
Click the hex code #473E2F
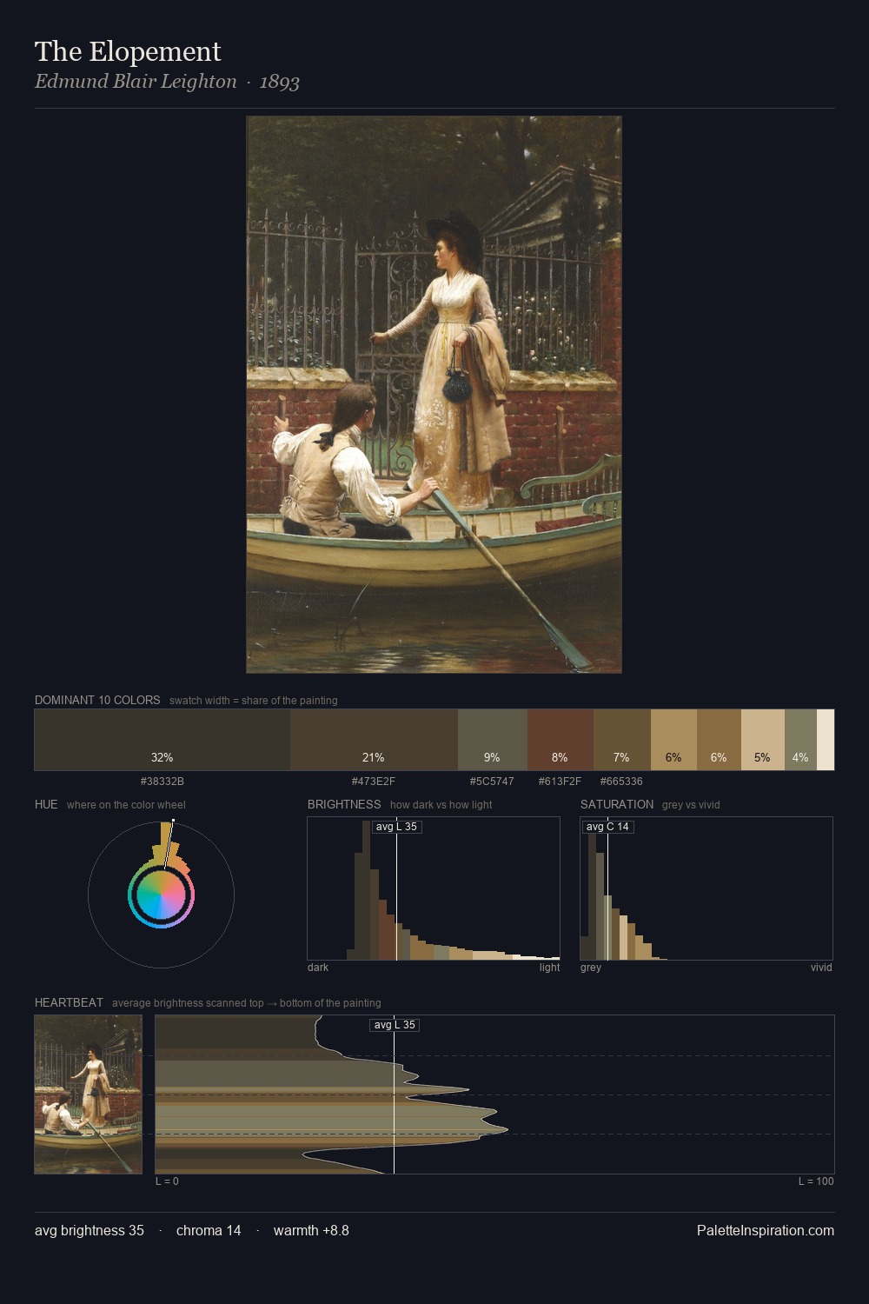(x=374, y=782)
